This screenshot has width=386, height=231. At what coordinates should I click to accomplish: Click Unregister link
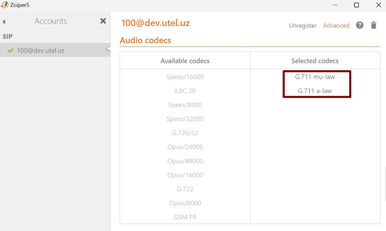(x=303, y=26)
